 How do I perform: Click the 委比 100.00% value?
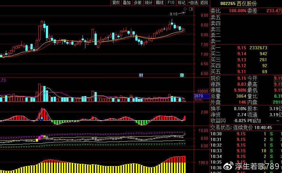[x=237, y=11]
